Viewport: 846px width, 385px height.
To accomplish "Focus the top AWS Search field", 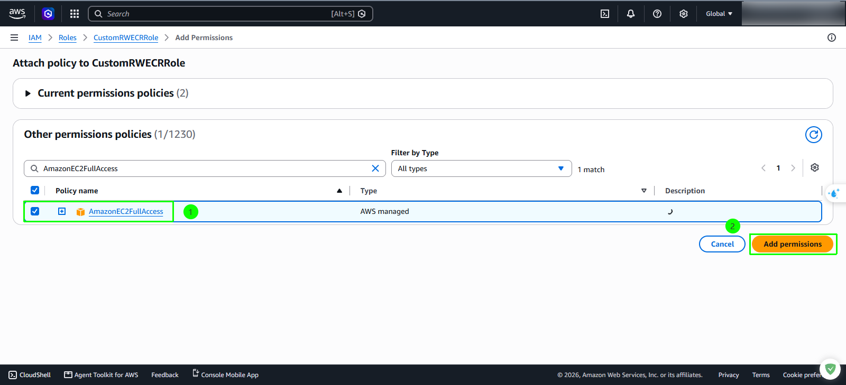I will 231,14.
